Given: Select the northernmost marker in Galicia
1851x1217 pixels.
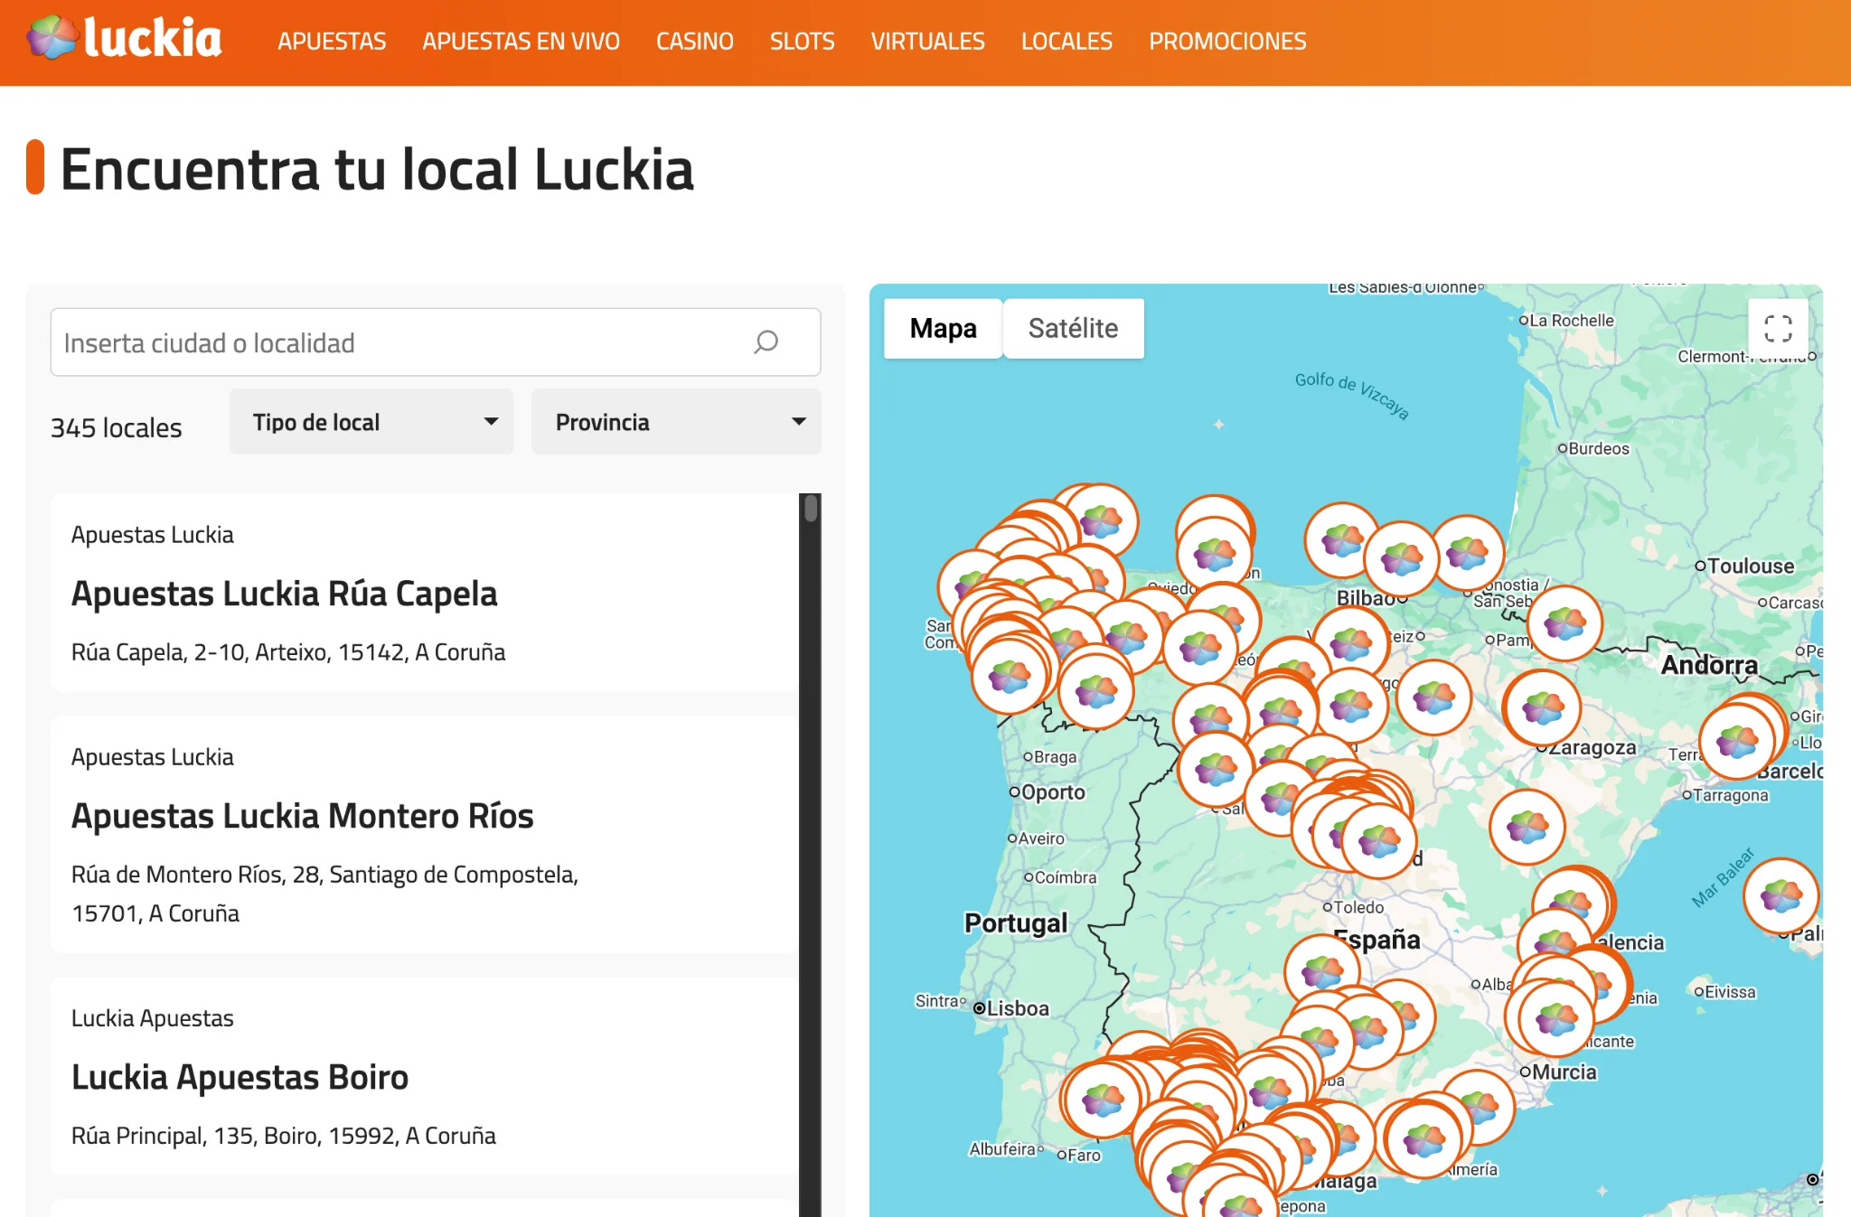Looking at the screenshot, I should [x=1101, y=520].
